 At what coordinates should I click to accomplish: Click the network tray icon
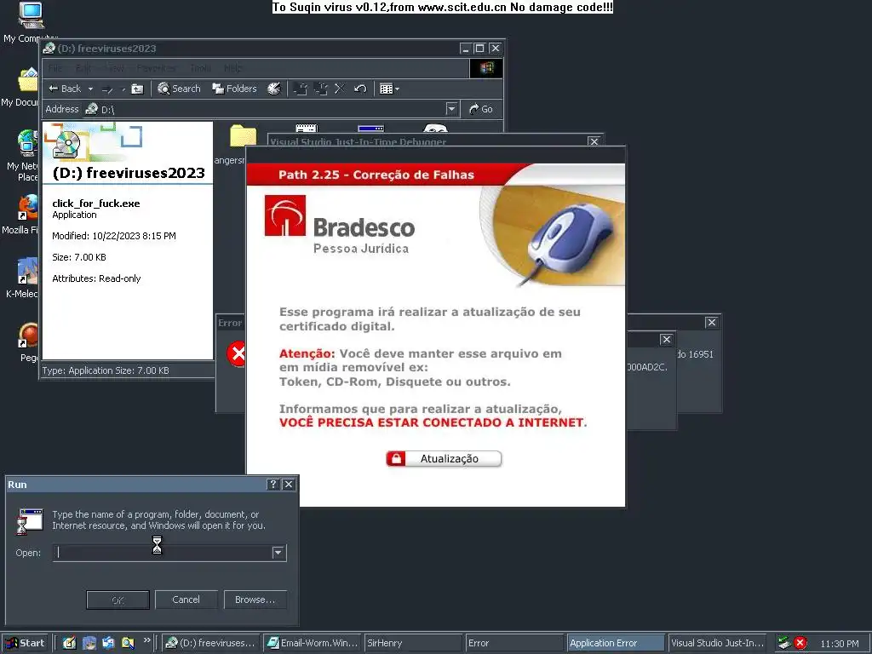(784, 643)
